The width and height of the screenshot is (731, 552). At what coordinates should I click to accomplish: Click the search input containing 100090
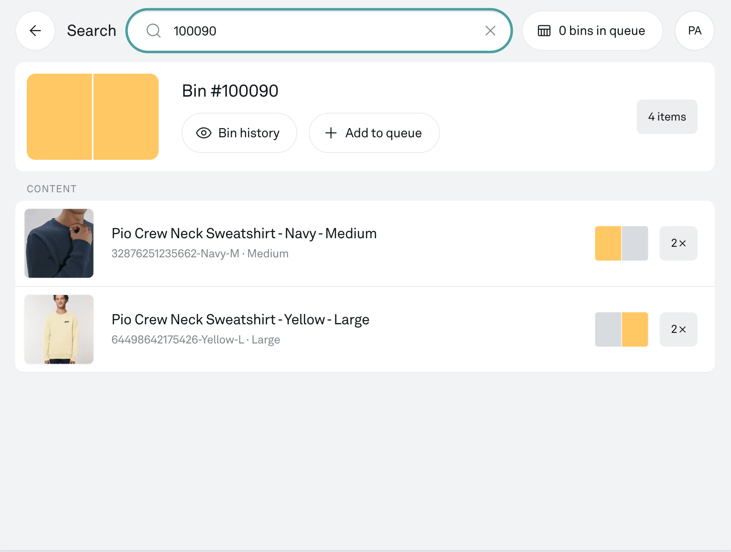[x=315, y=31]
